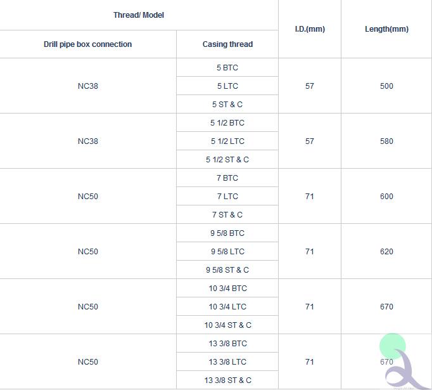Select the 13 3/8 ST & C cell
This screenshot has height=390, width=432.
click(x=227, y=380)
